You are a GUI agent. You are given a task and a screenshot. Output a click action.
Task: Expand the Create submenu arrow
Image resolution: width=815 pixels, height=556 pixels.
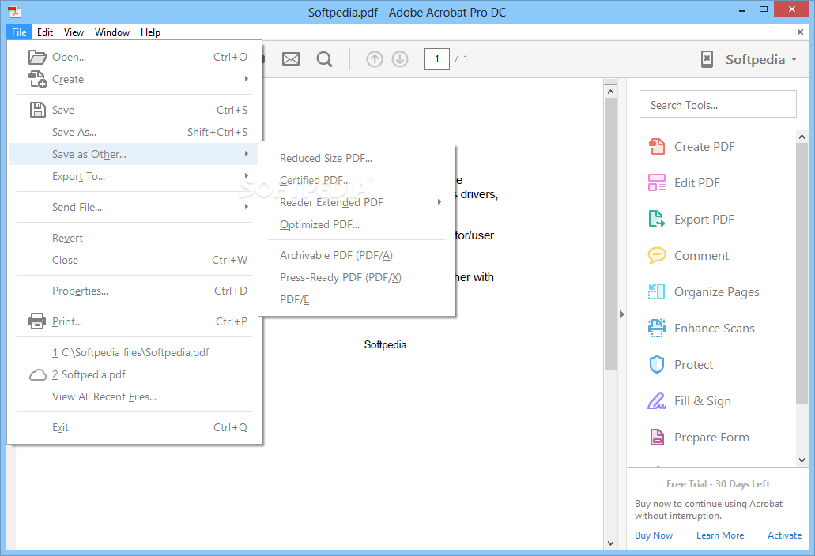[x=247, y=79]
